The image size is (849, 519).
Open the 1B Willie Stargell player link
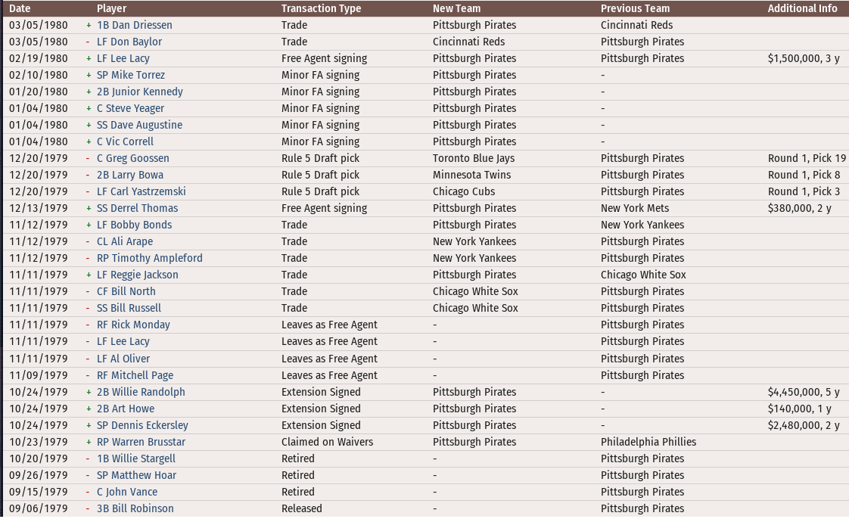[136, 459]
